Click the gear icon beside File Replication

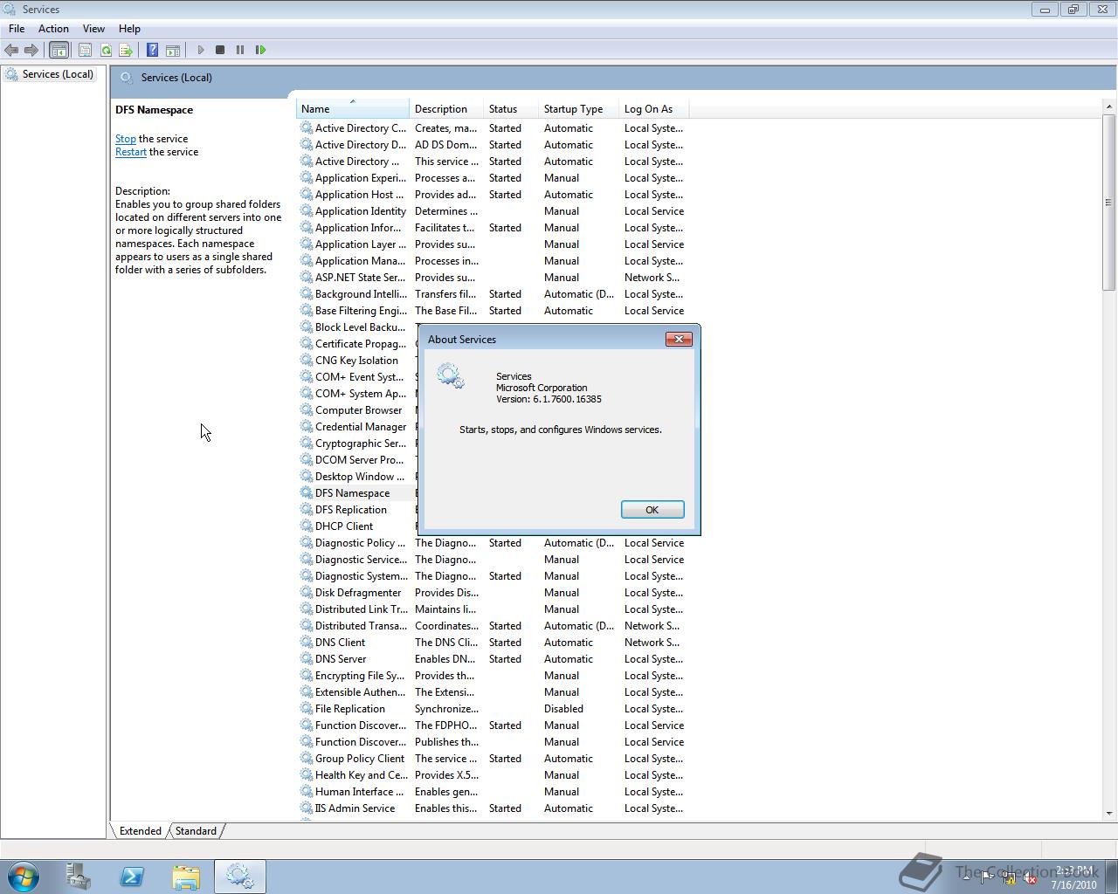[x=307, y=709]
